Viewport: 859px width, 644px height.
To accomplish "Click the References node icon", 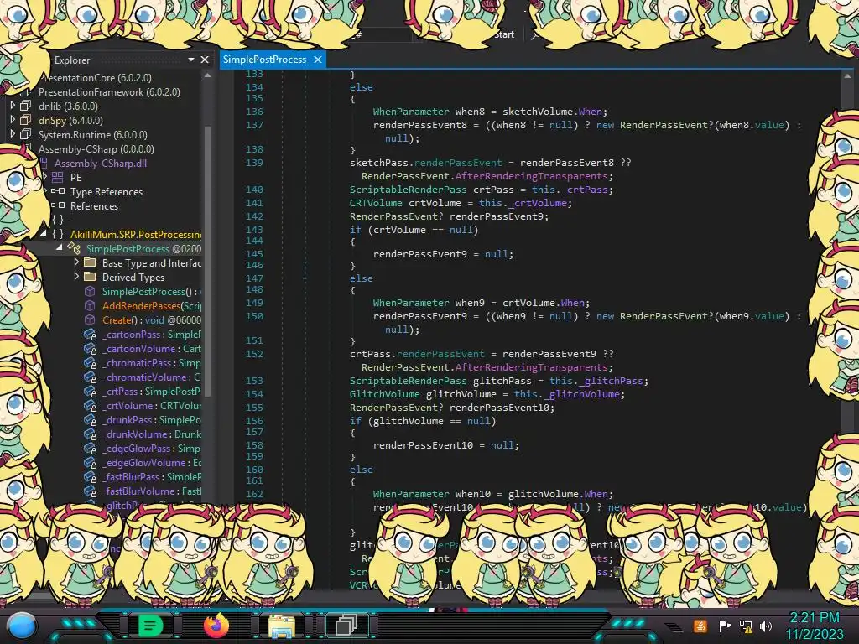I will click(x=58, y=205).
